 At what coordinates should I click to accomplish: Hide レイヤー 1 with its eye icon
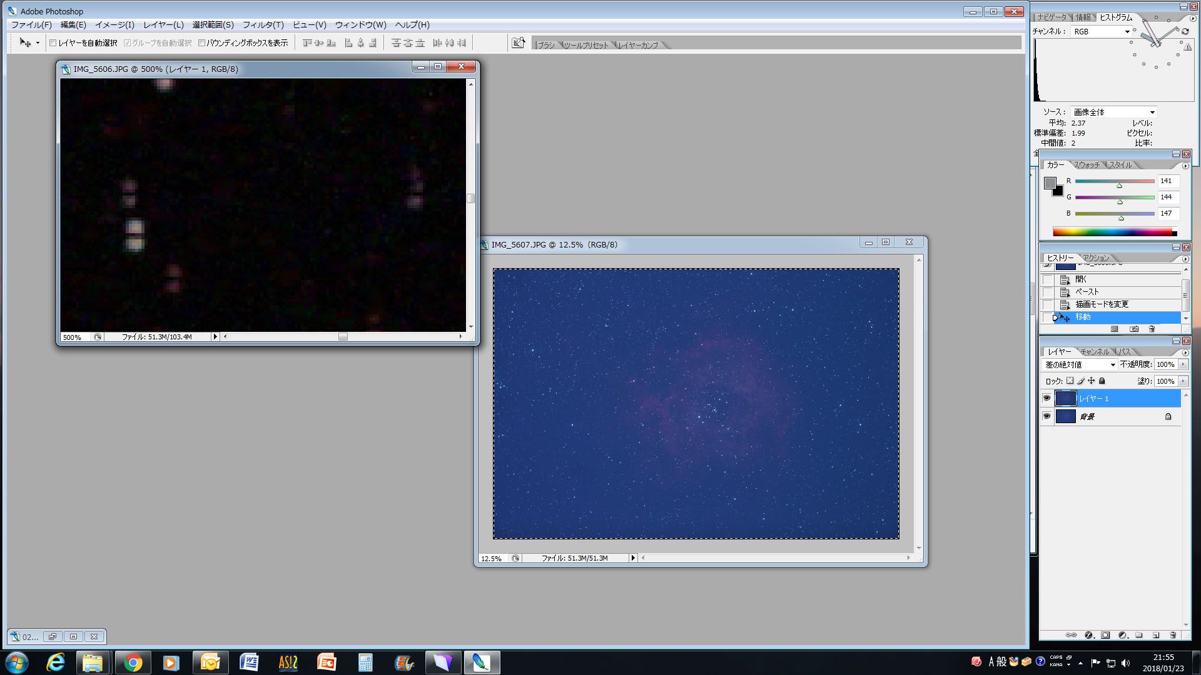[1046, 398]
